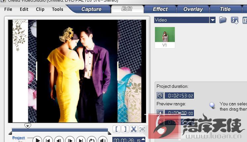Click the enlarge preview window icon
The height and width of the screenshot is (142, 247).
pos(142,129)
